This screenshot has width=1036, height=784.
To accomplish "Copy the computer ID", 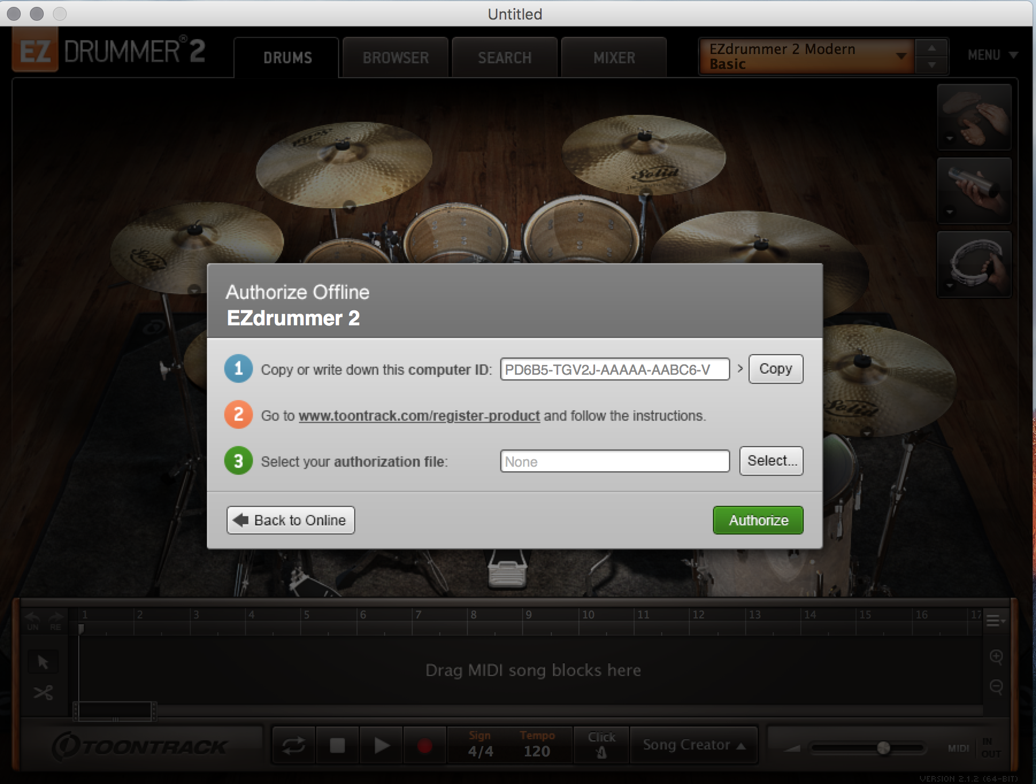I will pyautogui.click(x=776, y=369).
